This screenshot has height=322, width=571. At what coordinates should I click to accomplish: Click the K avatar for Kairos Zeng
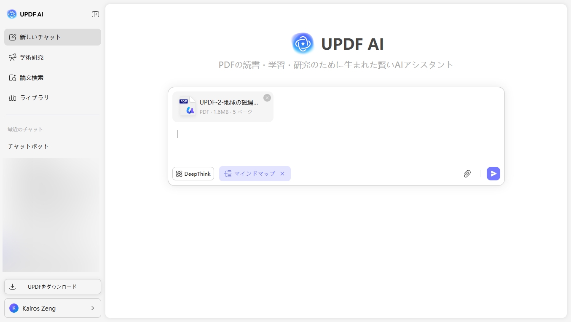tap(14, 308)
